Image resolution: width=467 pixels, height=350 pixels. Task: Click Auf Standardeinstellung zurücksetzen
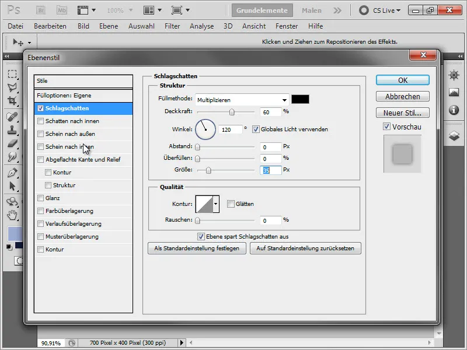pos(305,249)
